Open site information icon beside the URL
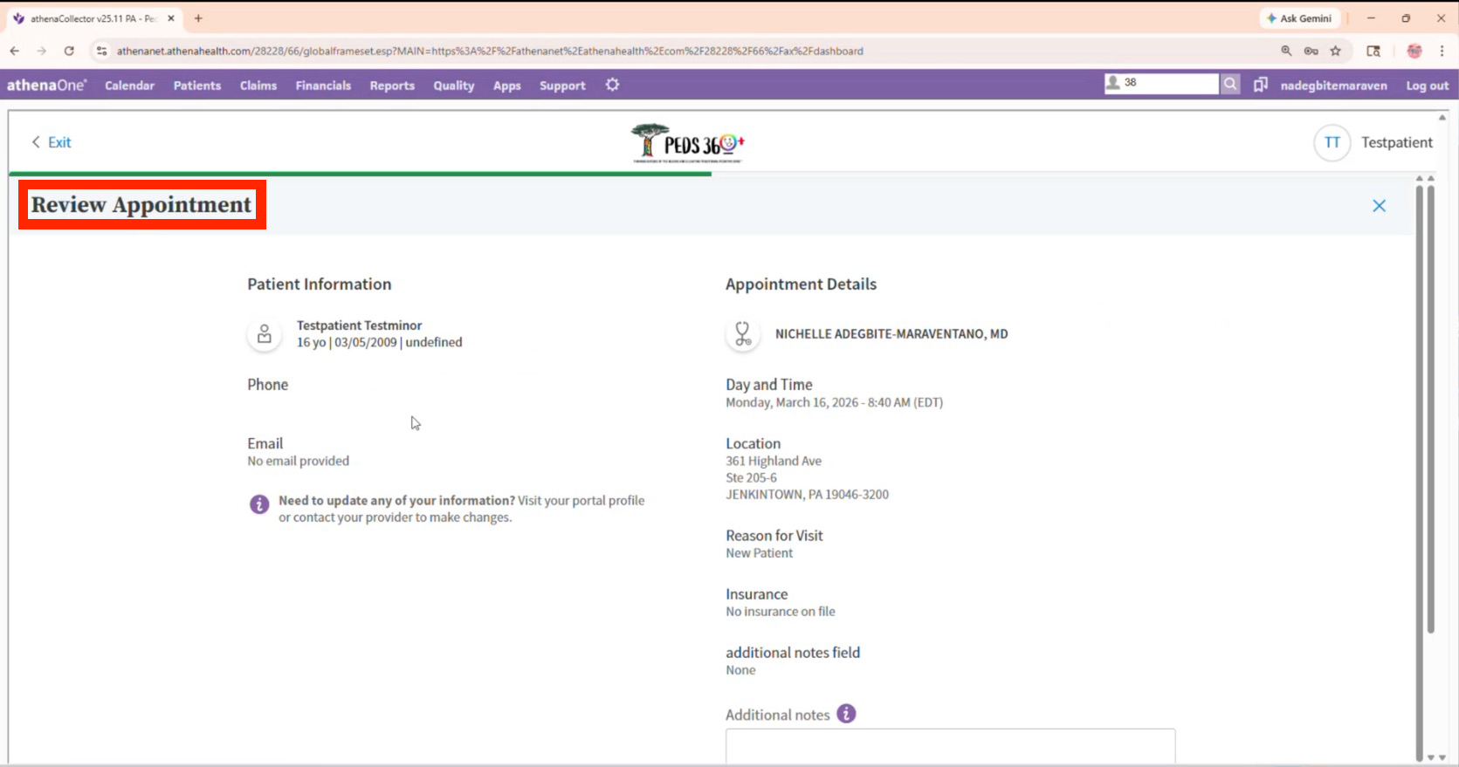The height and width of the screenshot is (767, 1459). tap(101, 51)
